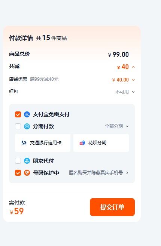Click the 提交订单 submit button

pos(112,207)
